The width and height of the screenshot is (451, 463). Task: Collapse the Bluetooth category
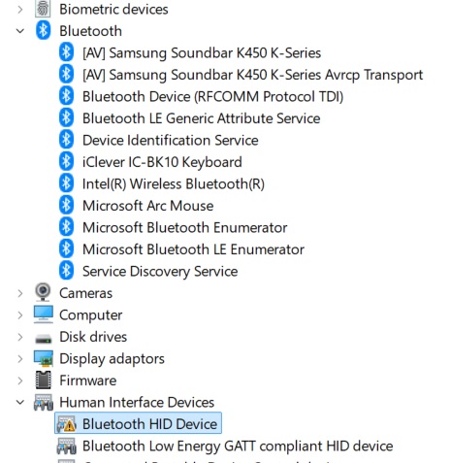point(20,31)
